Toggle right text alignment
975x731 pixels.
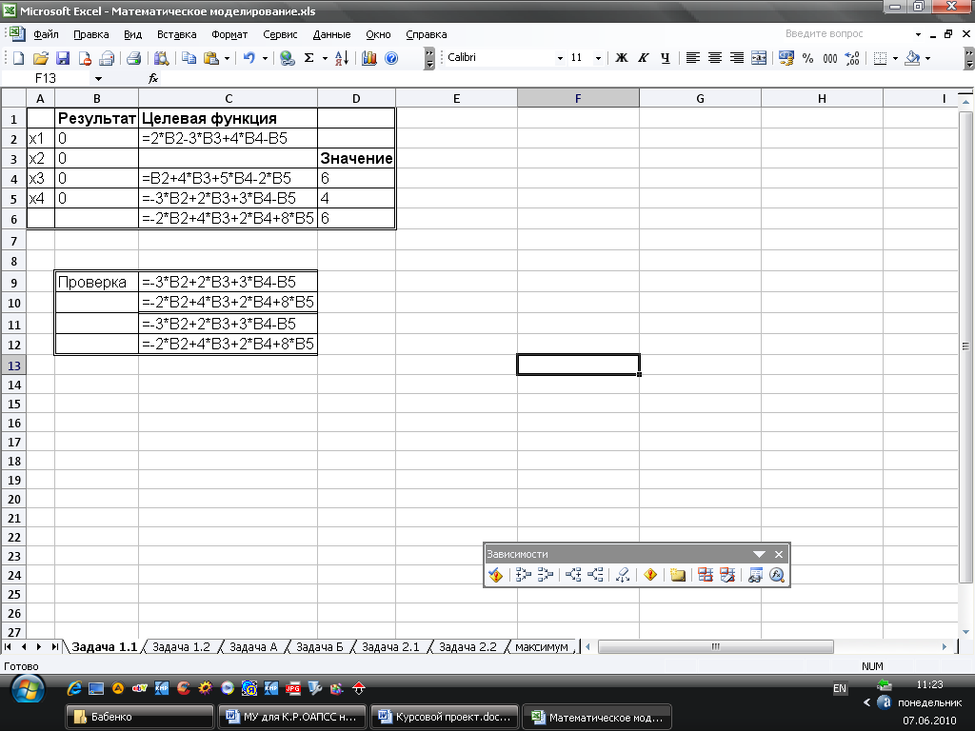pos(737,58)
